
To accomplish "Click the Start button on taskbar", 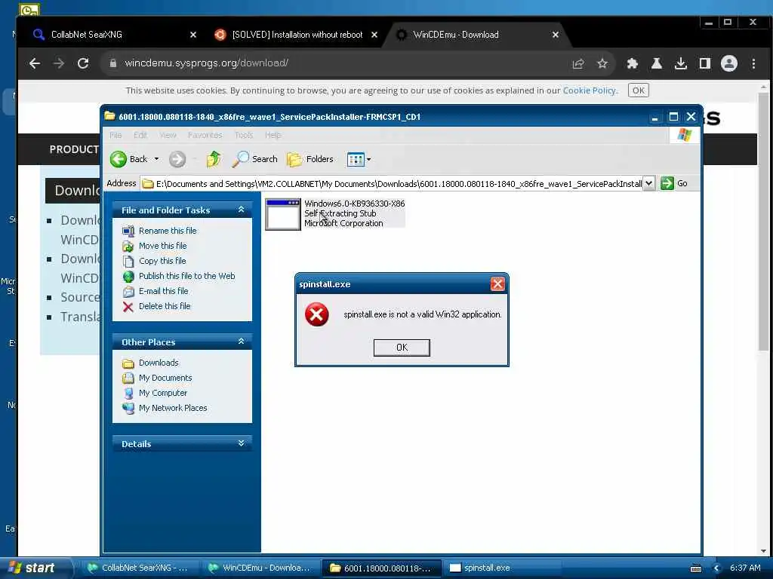I will [x=35, y=568].
